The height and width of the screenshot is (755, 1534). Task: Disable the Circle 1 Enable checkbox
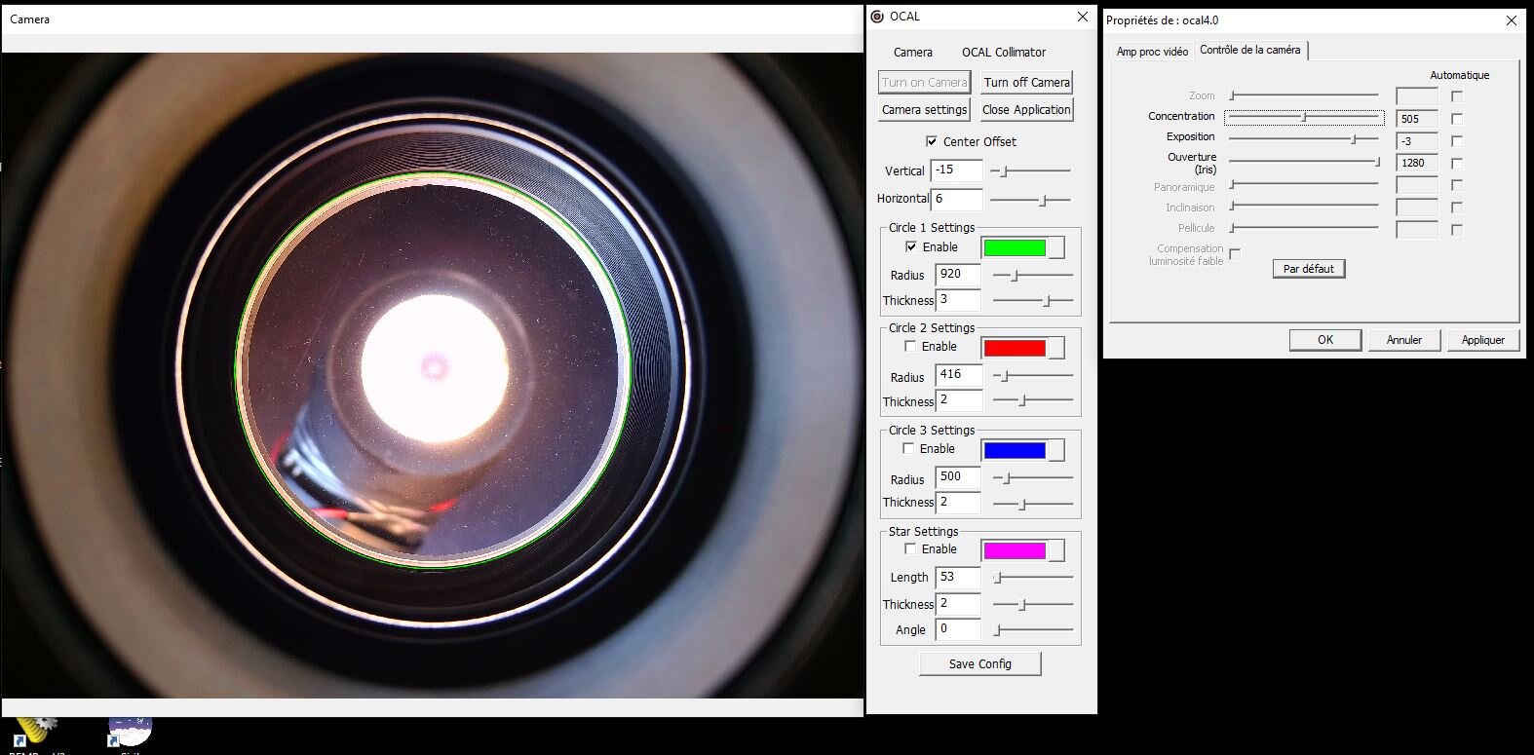[x=911, y=246]
